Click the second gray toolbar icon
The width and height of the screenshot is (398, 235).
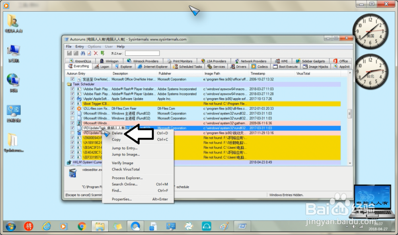(76, 53)
